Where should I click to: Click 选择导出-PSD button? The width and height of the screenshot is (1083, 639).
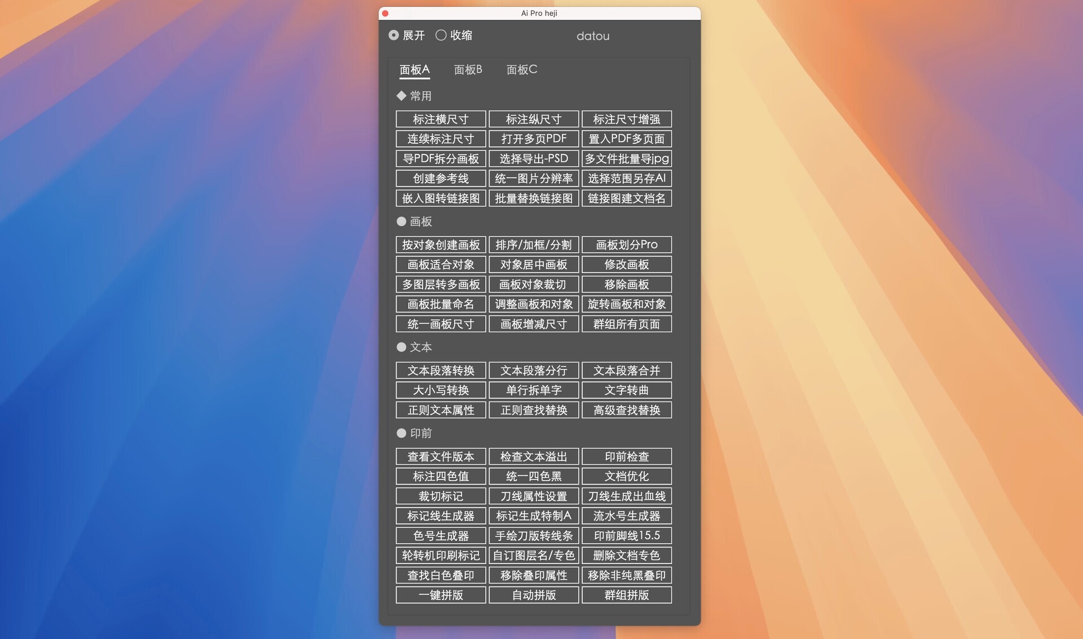[534, 158]
